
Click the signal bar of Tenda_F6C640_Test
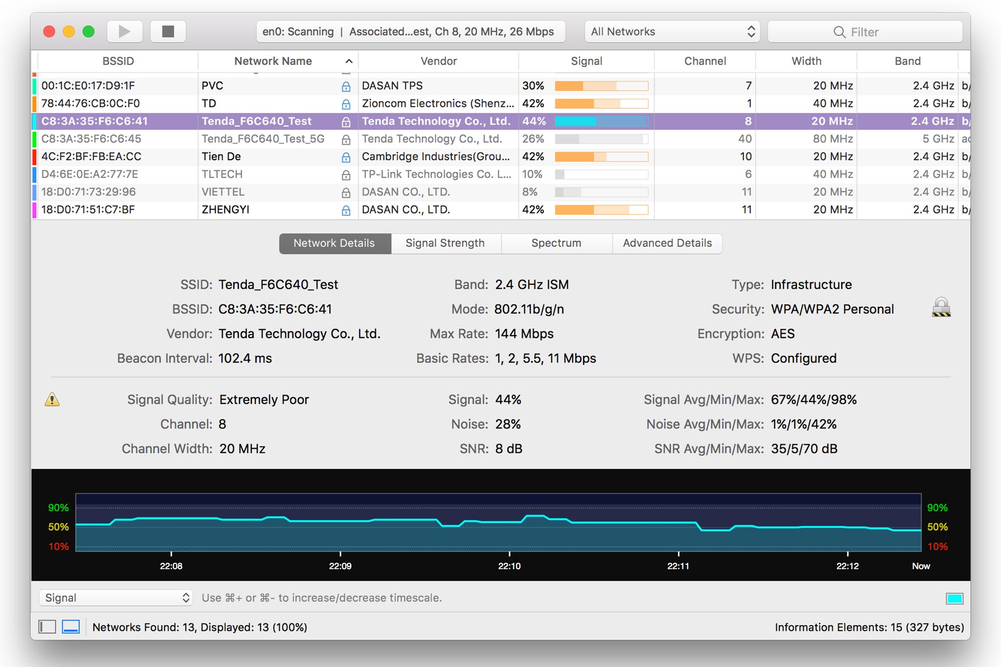(x=602, y=121)
